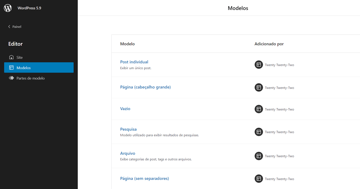Click theme icon for Página (cabeçalho grande)
The width and height of the screenshot is (360, 189).
(x=259, y=87)
